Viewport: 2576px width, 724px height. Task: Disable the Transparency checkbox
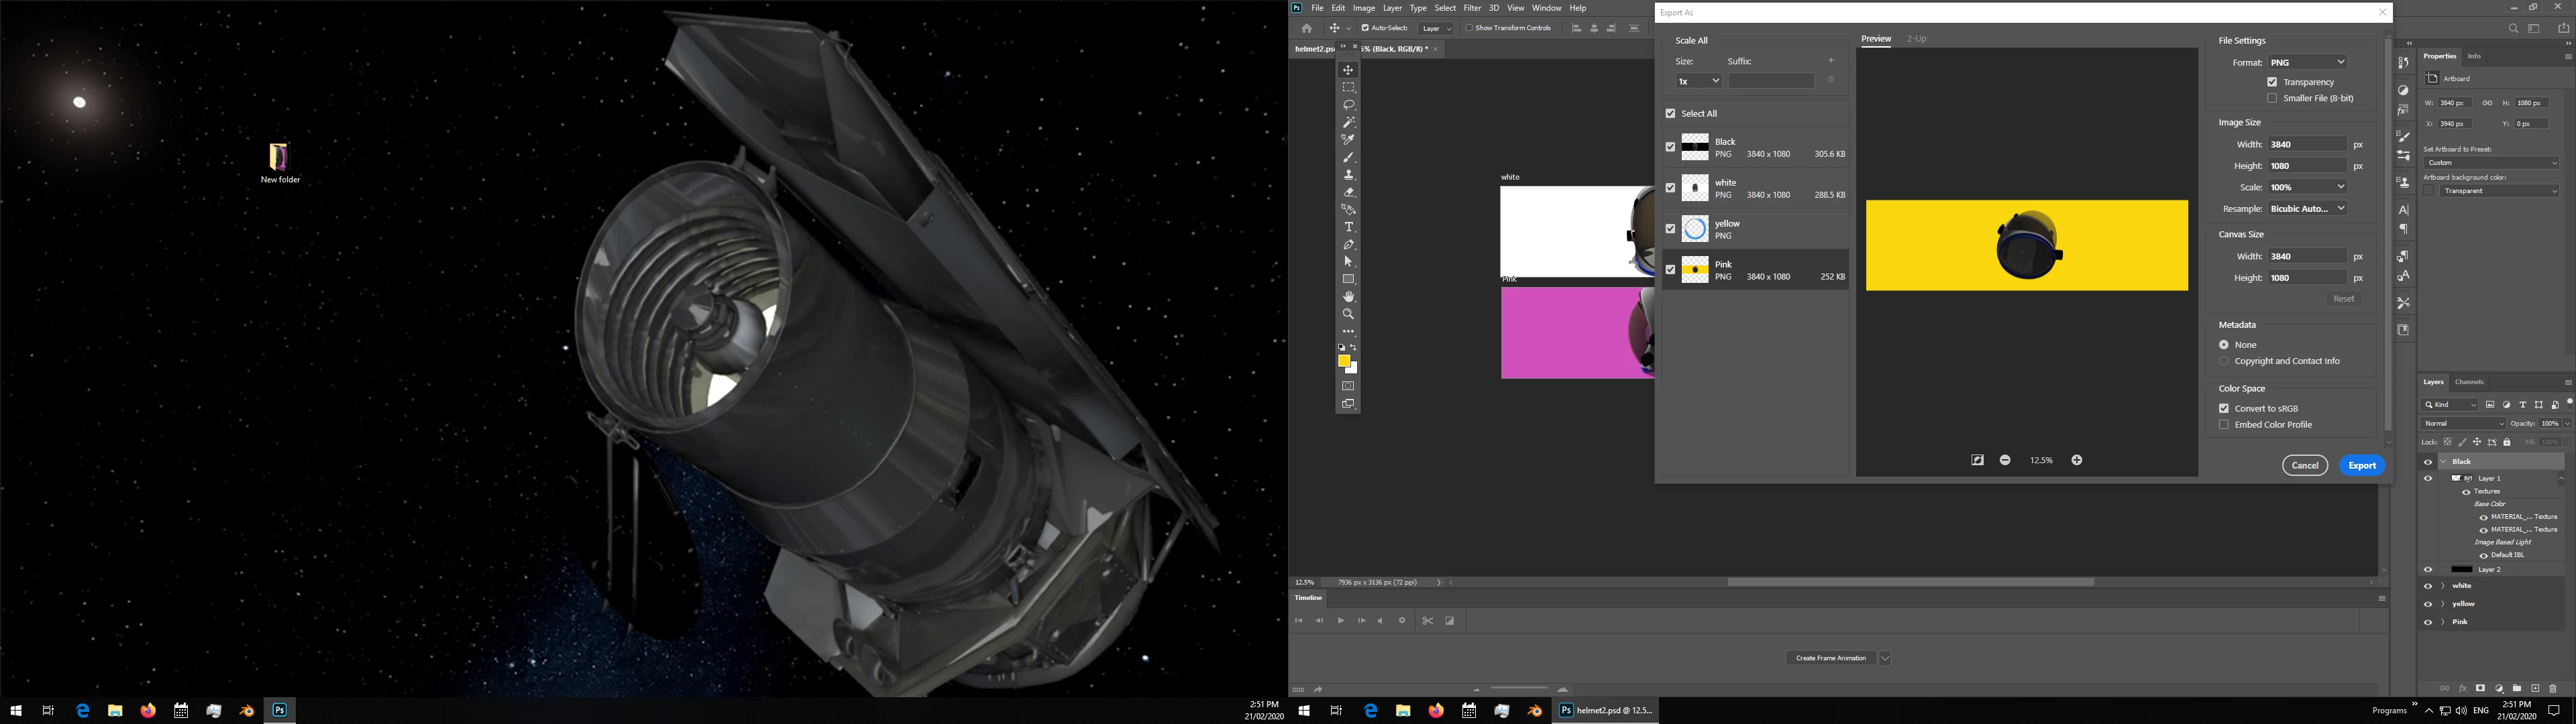point(2272,82)
